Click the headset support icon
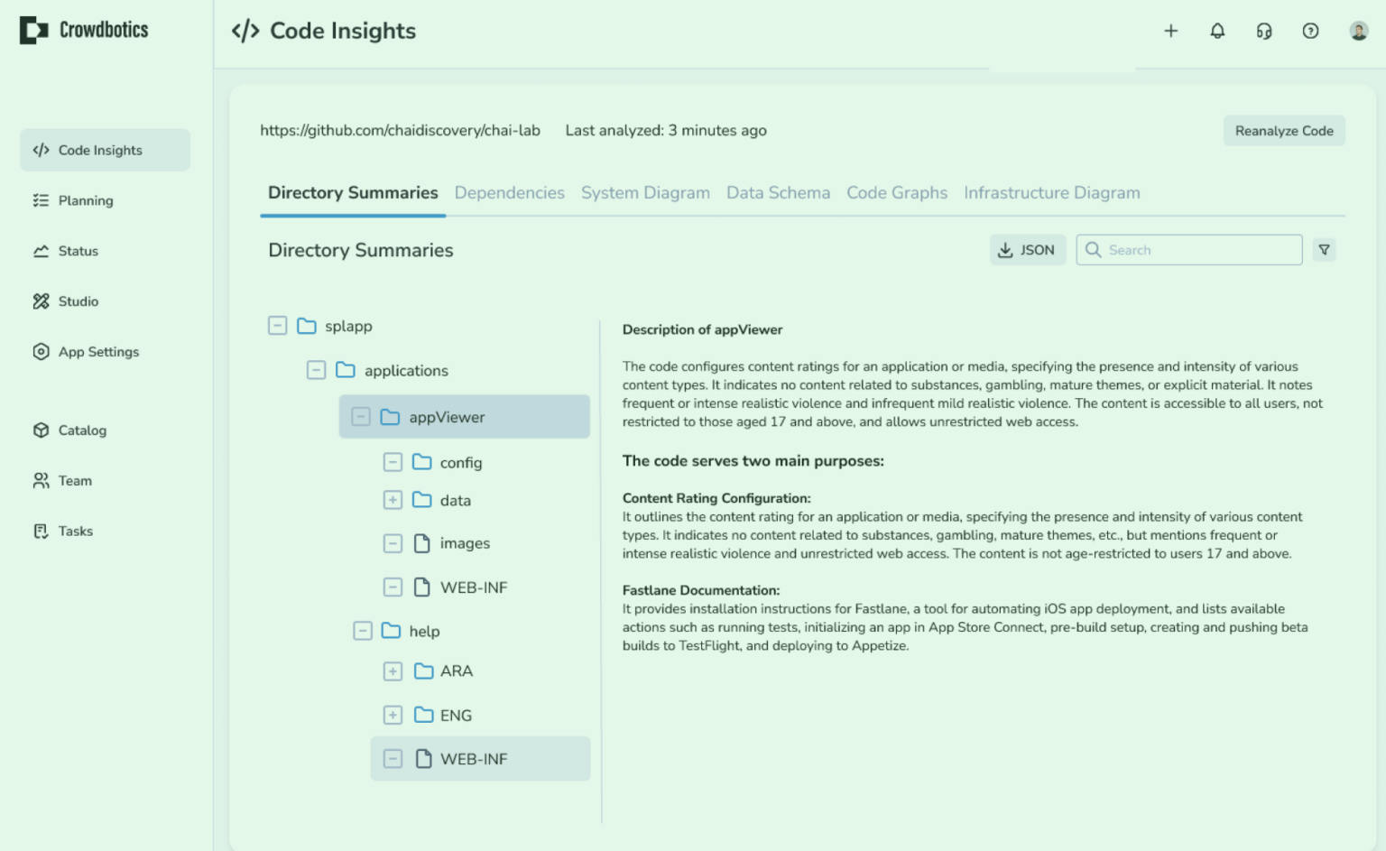This screenshot has width=1386, height=851. [1263, 31]
